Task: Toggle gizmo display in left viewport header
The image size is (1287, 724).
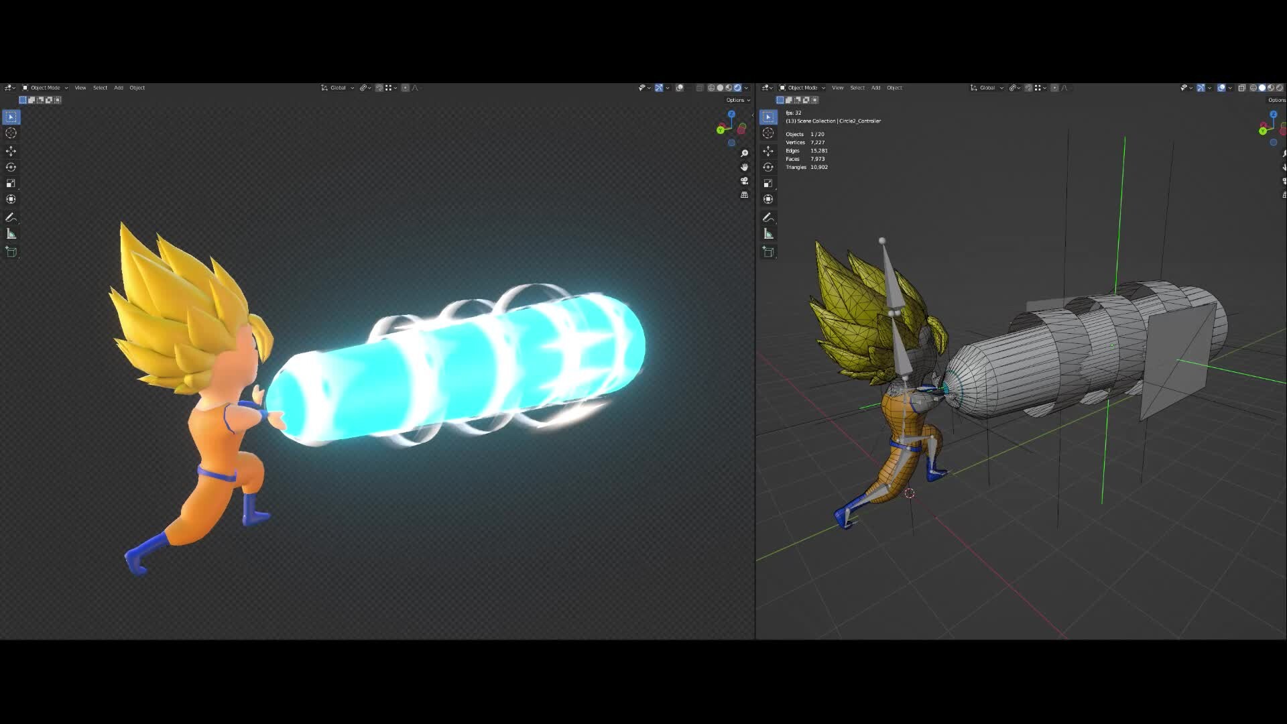Action: pyautogui.click(x=659, y=88)
